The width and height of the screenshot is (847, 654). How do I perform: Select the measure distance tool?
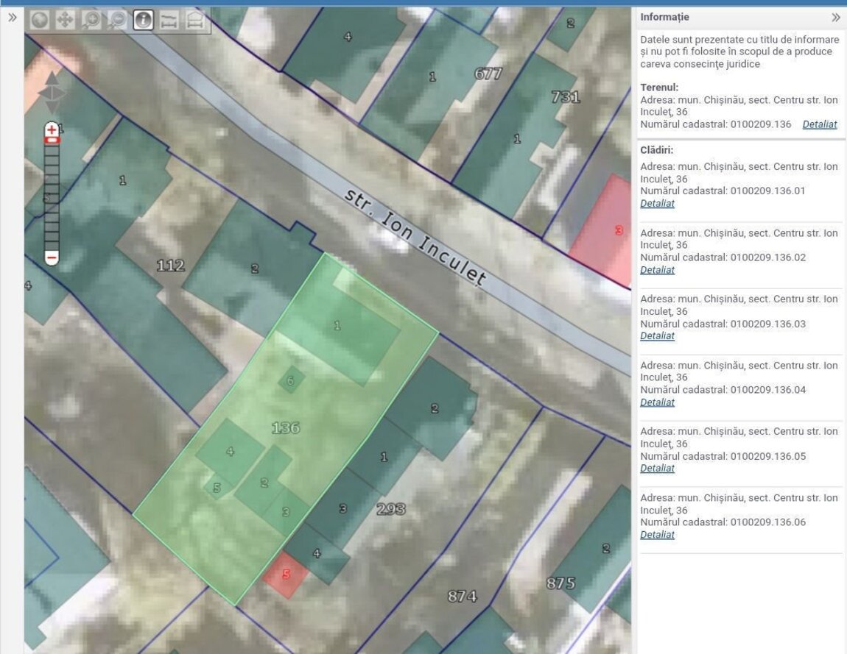(x=169, y=20)
